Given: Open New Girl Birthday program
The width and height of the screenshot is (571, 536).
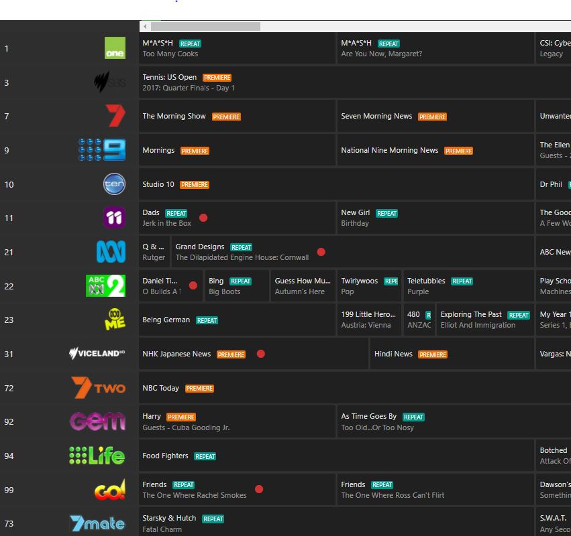Looking at the screenshot, I should point(435,218).
